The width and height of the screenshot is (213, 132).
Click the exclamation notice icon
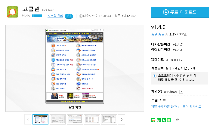coord(154,76)
